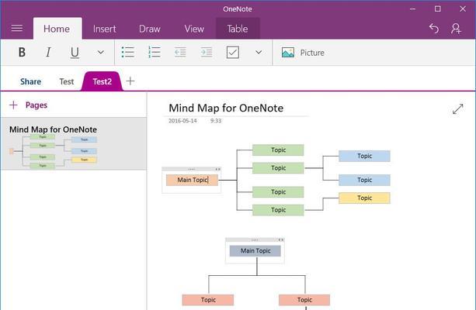Apply numbered list
Viewport: 476px width, 310px height.
[x=155, y=52]
